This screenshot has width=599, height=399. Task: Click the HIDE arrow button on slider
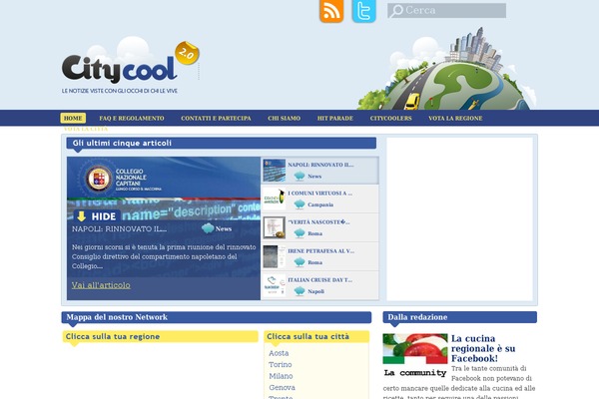[x=97, y=216]
